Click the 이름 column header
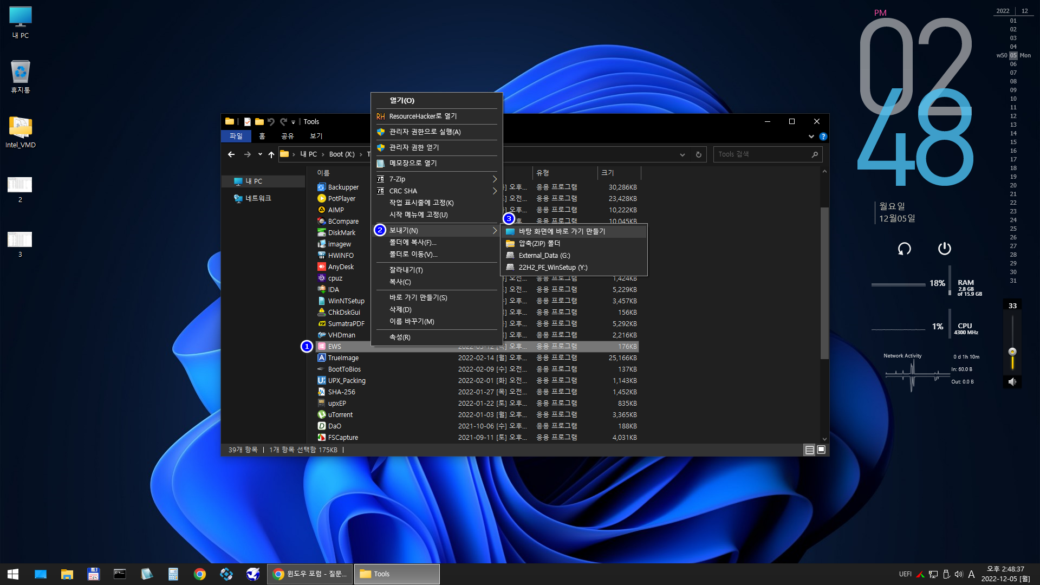This screenshot has width=1040, height=585. click(x=323, y=173)
